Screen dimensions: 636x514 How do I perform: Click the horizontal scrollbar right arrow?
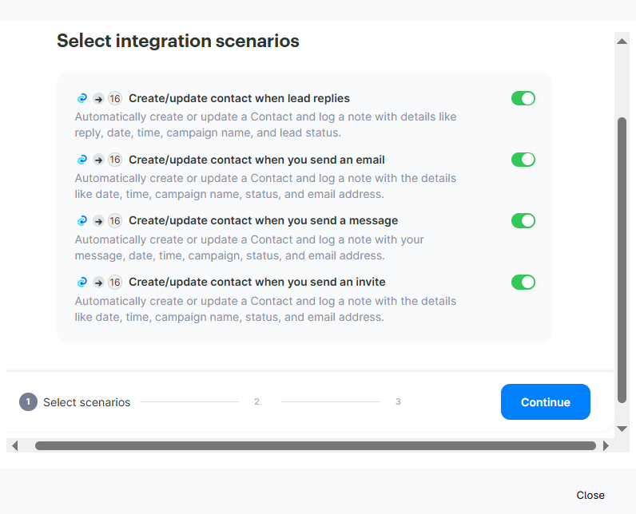[606, 445]
